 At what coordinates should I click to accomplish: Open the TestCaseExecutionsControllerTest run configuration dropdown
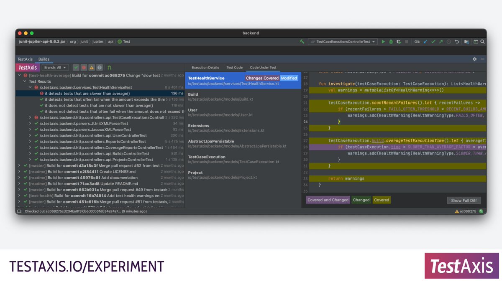point(343,42)
